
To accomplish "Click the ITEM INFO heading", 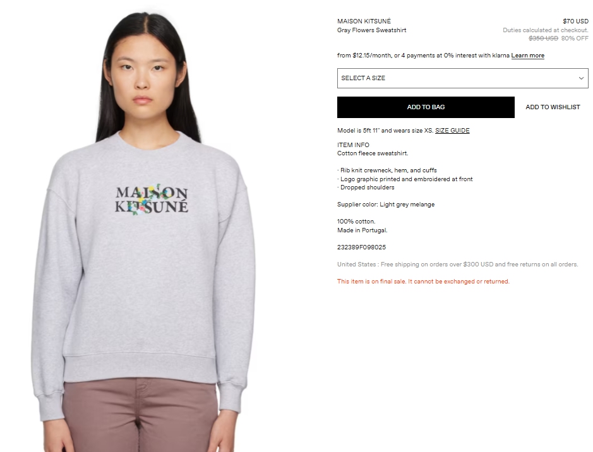I will click(353, 145).
